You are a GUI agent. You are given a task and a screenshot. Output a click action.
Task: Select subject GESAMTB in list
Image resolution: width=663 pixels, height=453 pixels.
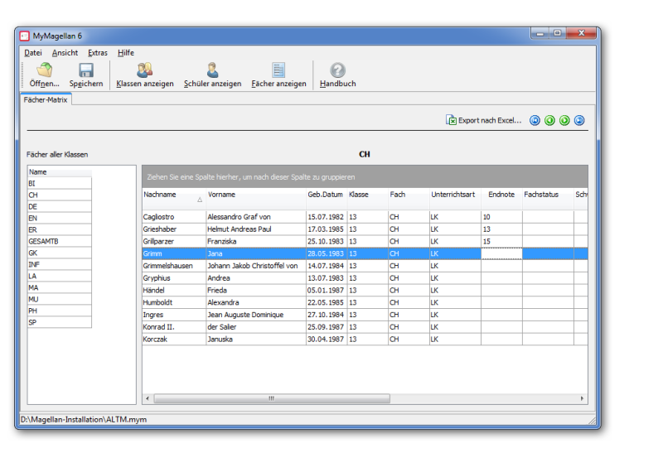click(x=59, y=241)
